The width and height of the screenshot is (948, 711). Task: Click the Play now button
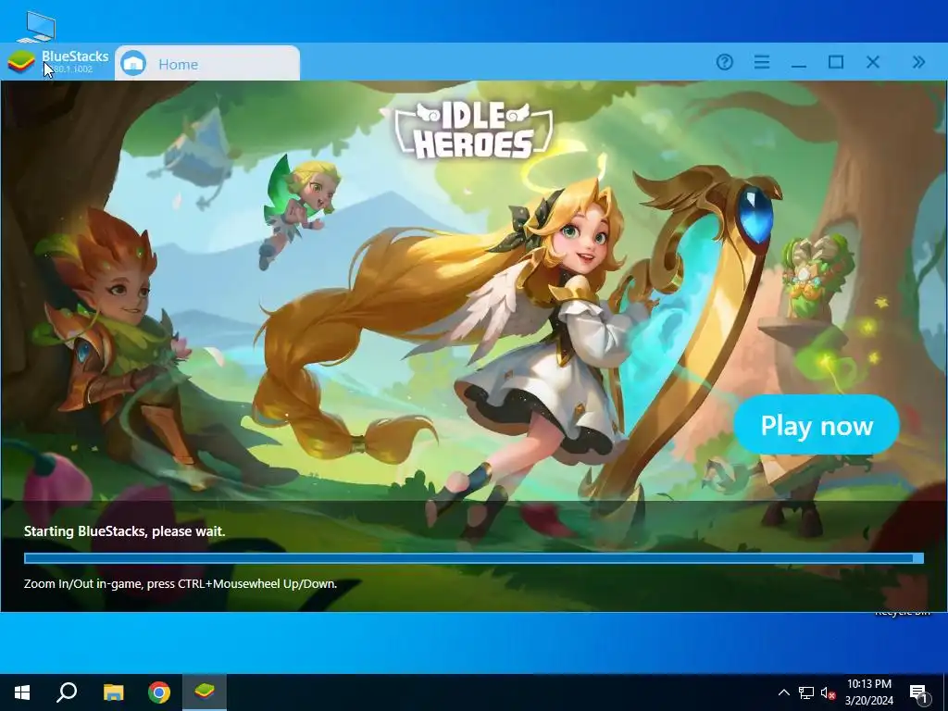click(x=817, y=425)
